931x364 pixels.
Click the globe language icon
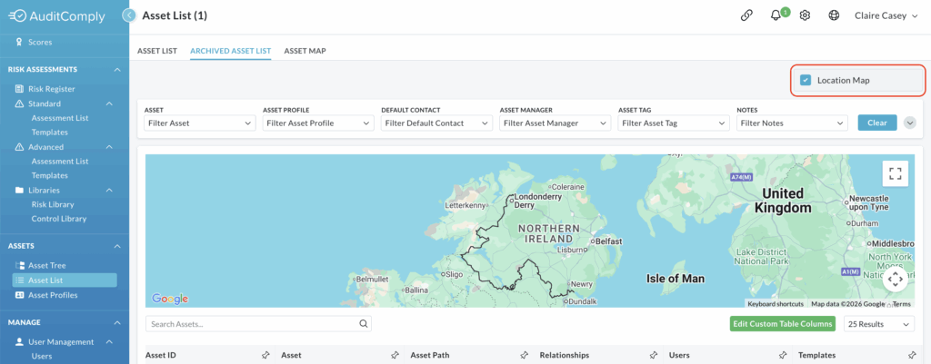click(834, 15)
